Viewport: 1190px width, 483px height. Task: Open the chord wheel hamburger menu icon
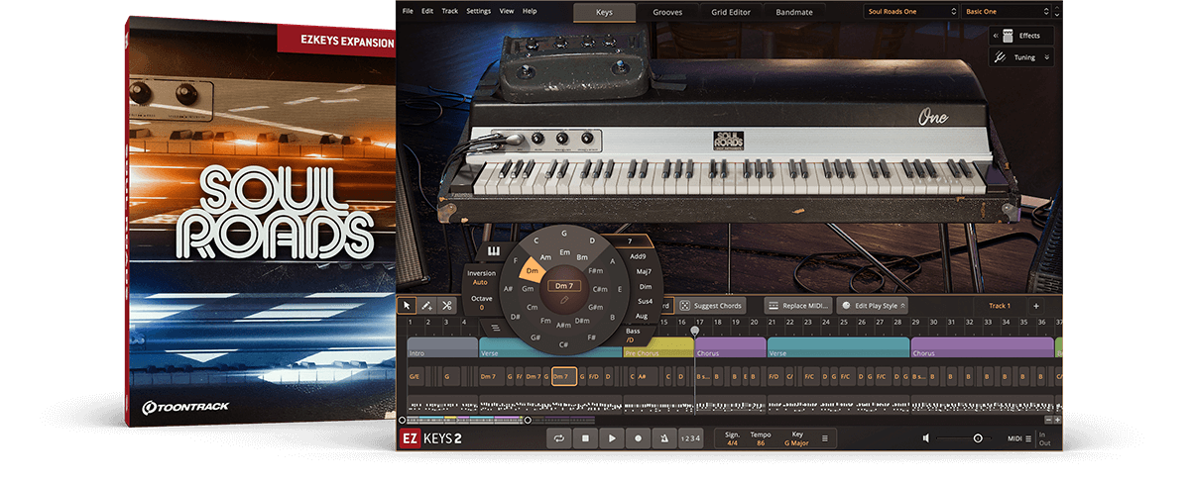click(496, 328)
